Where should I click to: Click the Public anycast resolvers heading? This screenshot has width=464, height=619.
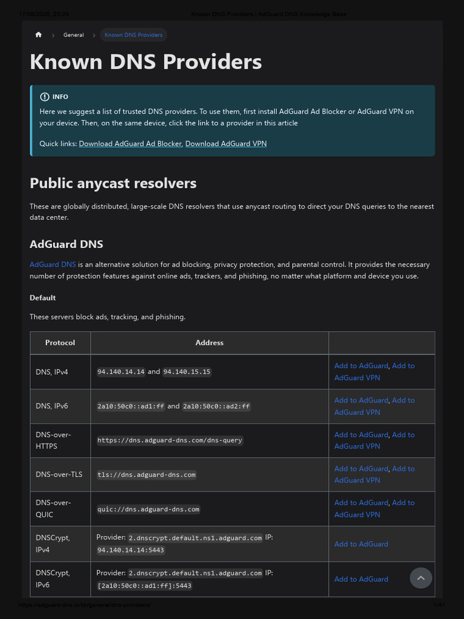pos(113,183)
